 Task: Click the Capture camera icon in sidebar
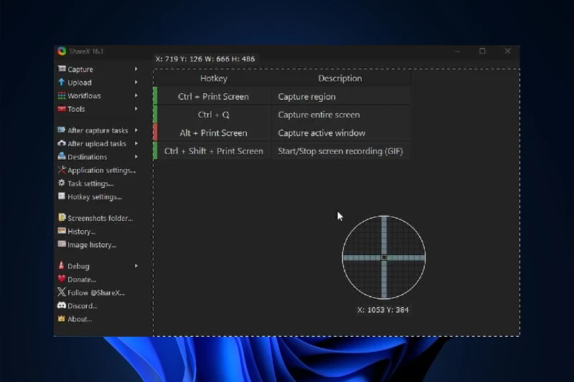(62, 70)
